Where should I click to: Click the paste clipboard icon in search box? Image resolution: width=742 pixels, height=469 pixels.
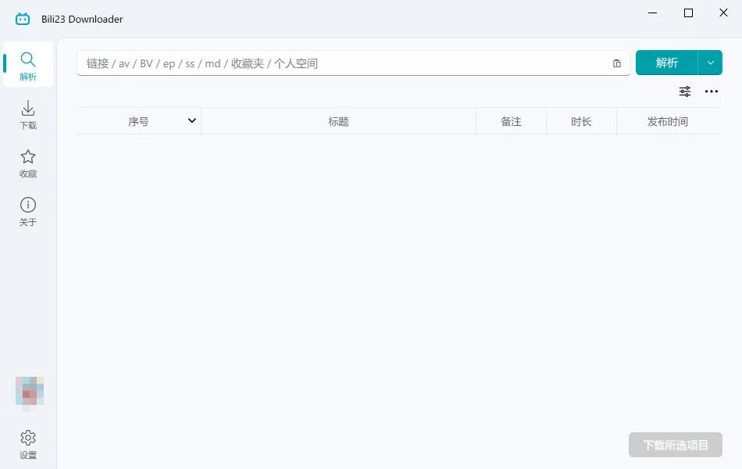tap(616, 63)
